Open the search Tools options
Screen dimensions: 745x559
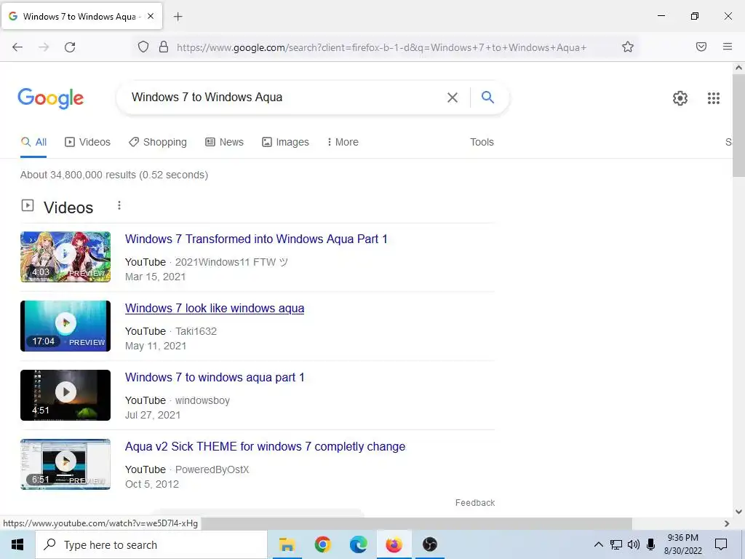tap(482, 142)
